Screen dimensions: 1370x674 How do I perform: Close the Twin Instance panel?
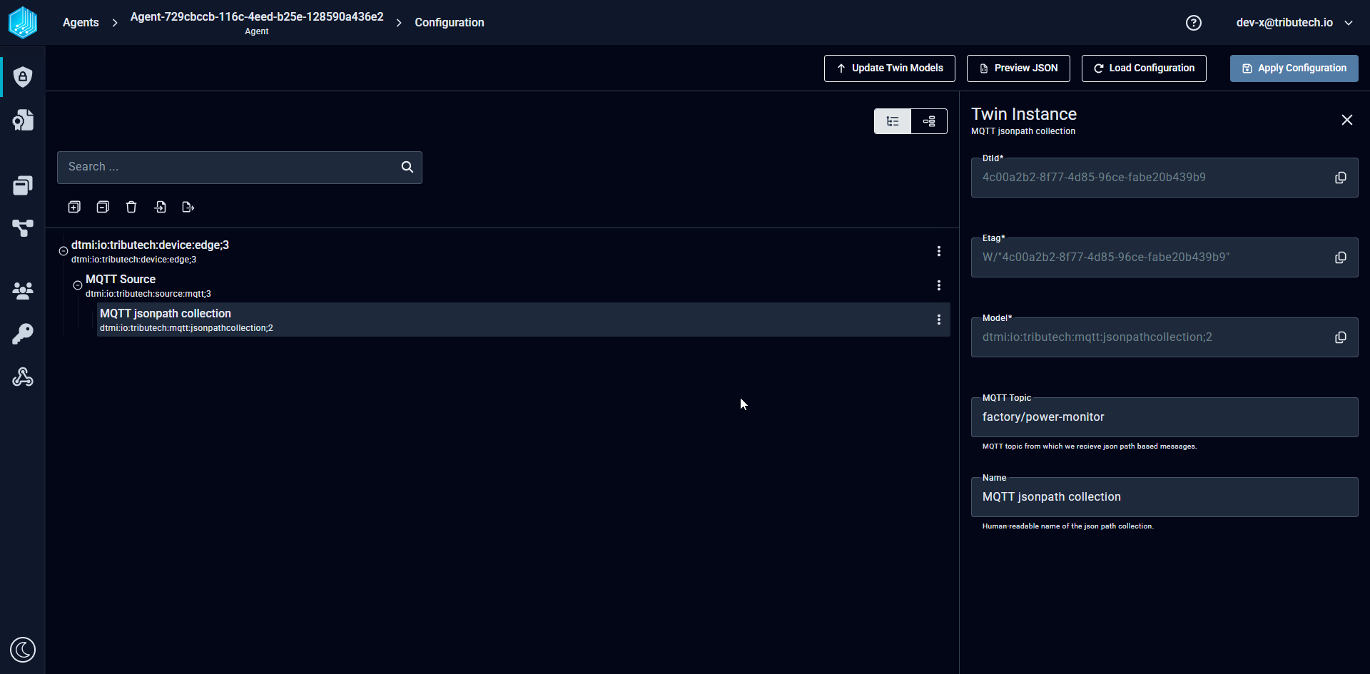(1347, 120)
